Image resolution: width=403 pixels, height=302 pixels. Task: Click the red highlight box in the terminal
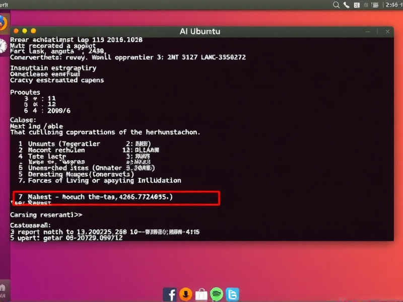[116, 198]
